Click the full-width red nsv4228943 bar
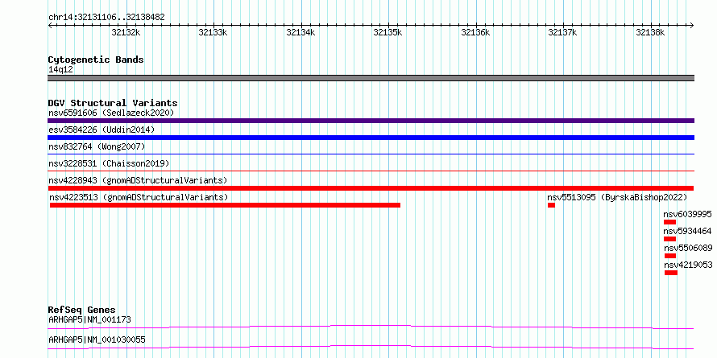Image resolution: width=717 pixels, height=358 pixels. click(x=371, y=188)
